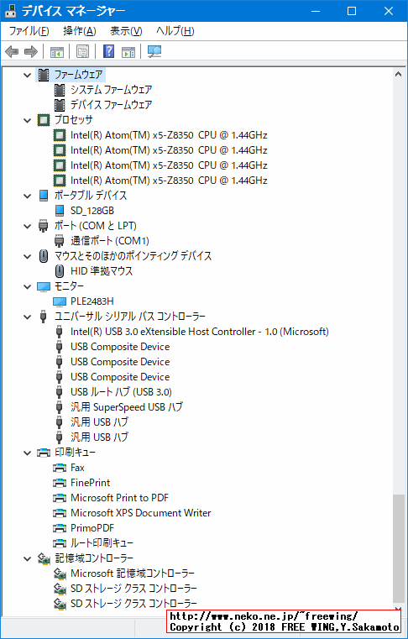The image size is (408, 639).
Task: Select Intel(R) USB 3.0 eXtensible Host Controller
Action: click(x=200, y=332)
